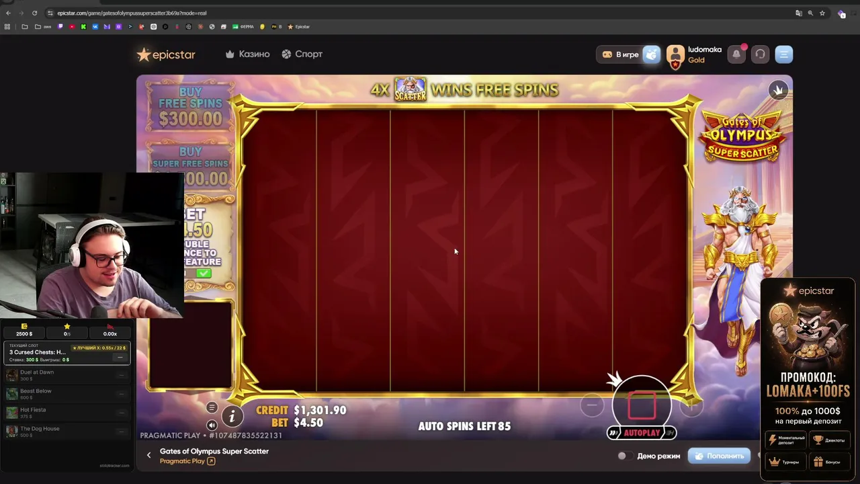Click the Моментальный депозит tile
The height and width of the screenshot is (484, 860).
786,440
